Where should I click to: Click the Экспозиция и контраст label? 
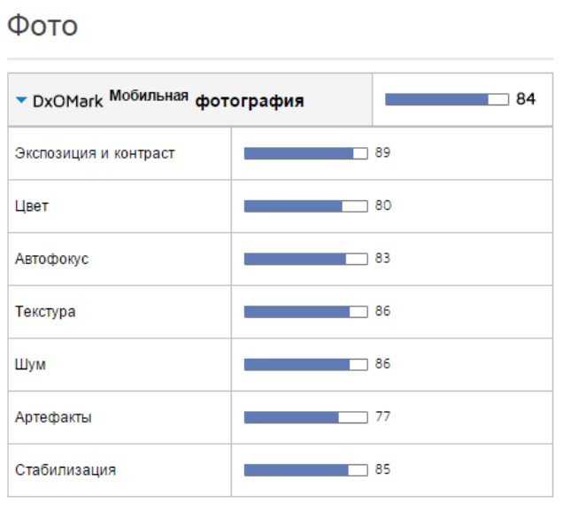[x=95, y=153]
